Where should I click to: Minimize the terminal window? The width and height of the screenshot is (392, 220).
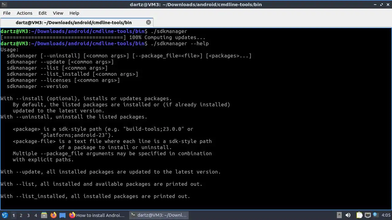point(375,4)
